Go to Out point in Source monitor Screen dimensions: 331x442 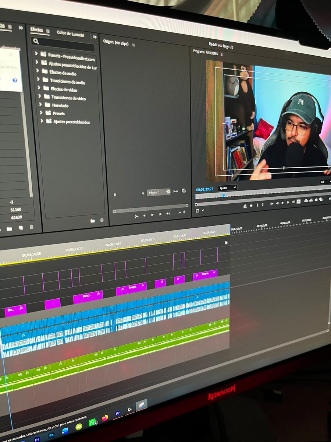168,214
